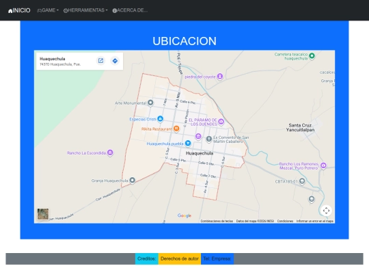Select Rancho Los Ramones mezcal pin

(324, 166)
